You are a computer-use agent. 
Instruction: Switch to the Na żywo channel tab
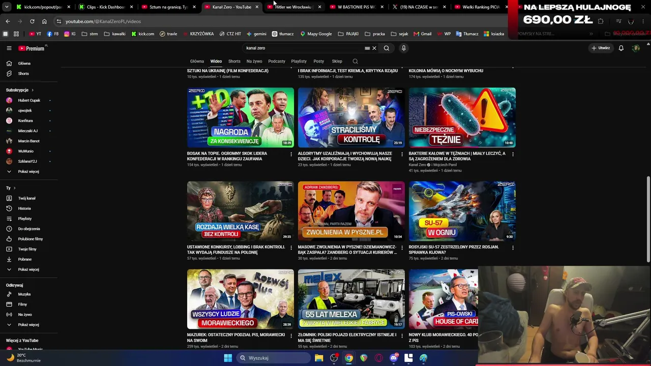254,62
